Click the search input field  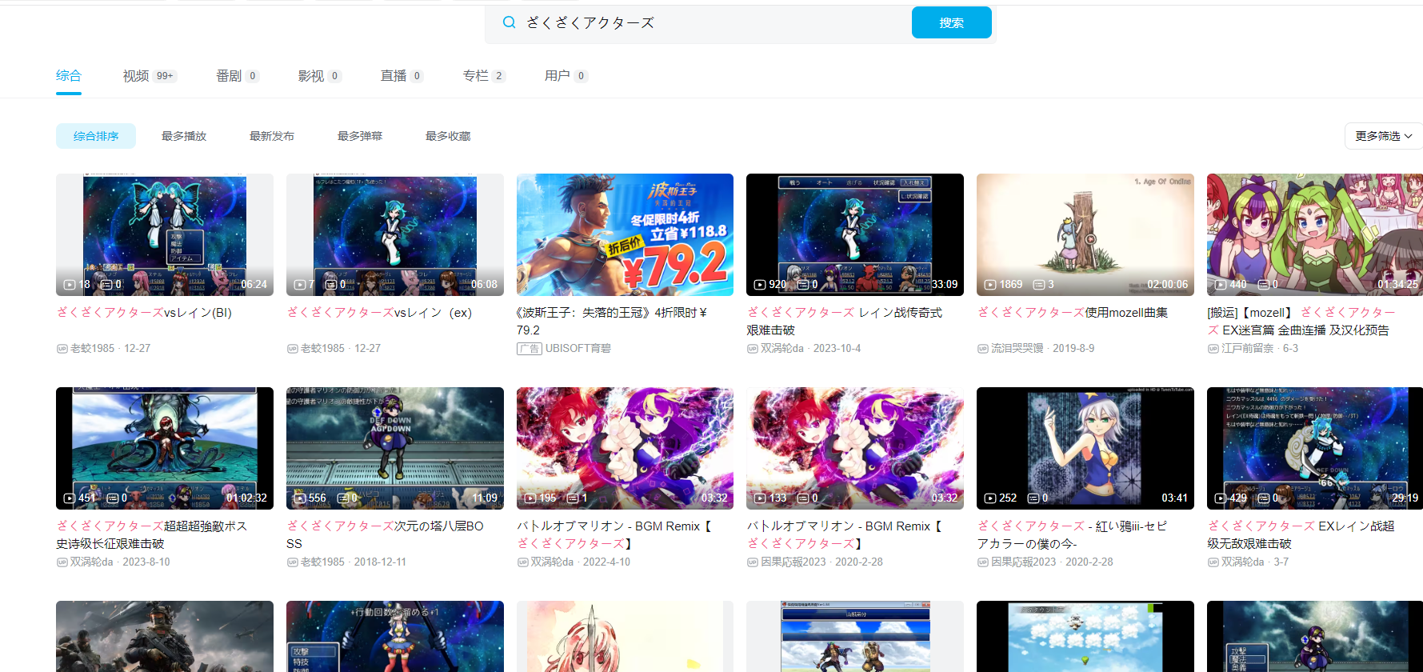tap(712, 22)
